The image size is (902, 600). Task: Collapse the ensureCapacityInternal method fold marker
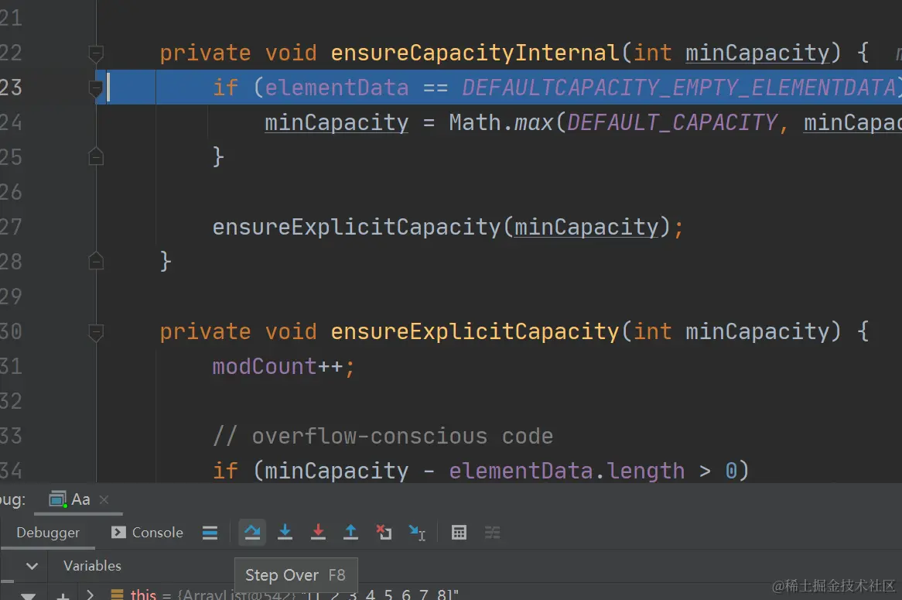pyautogui.click(x=96, y=53)
